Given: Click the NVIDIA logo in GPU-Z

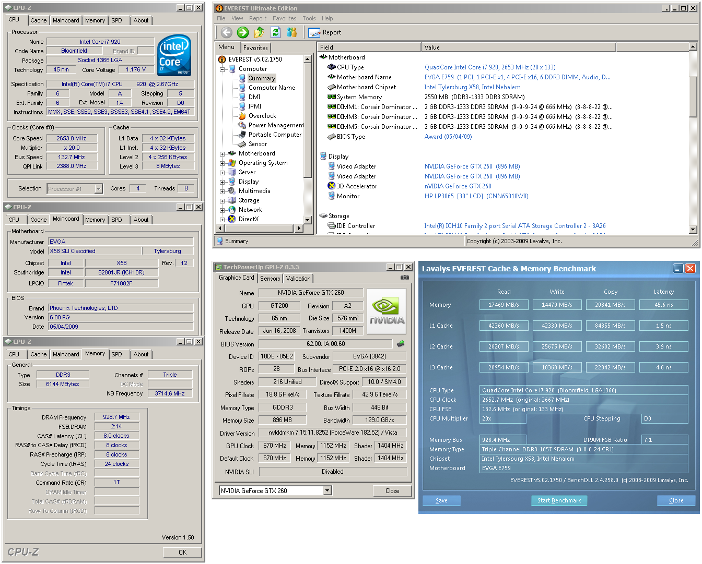Looking at the screenshot, I should tap(387, 311).
